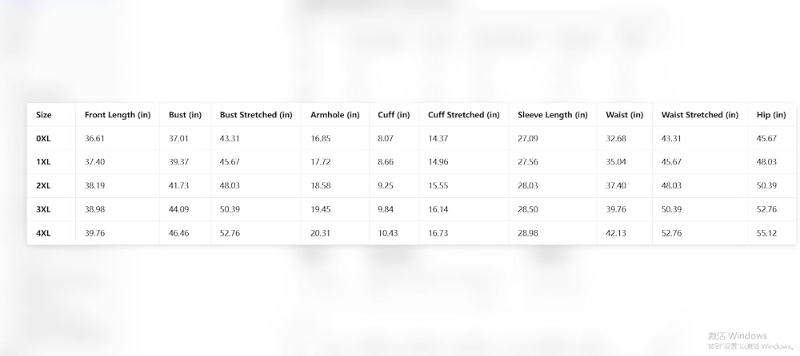
Task: Select the 3XL row label
Action: point(43,209)
